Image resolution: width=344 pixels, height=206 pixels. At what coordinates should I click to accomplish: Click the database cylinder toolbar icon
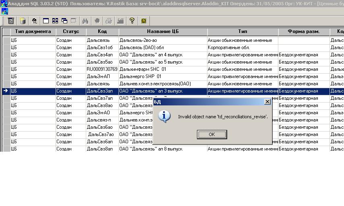tap(23, 21)
